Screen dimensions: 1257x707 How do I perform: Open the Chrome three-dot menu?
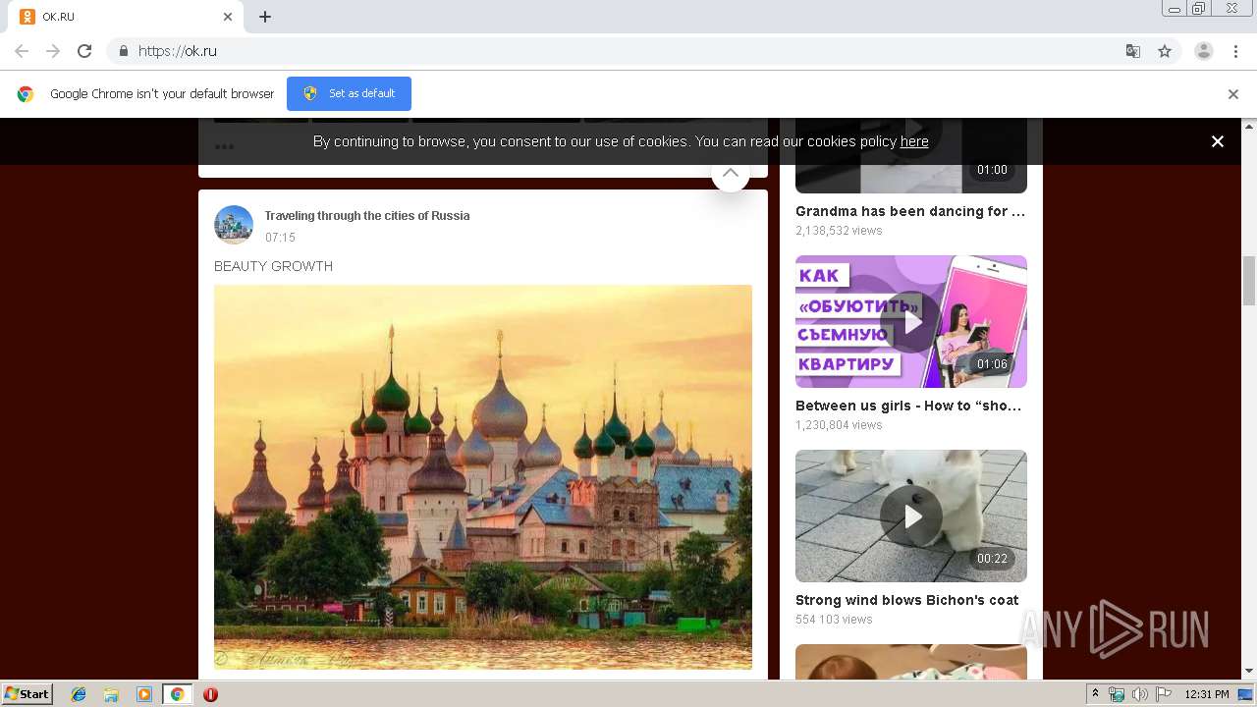(x=1236, y=51)
